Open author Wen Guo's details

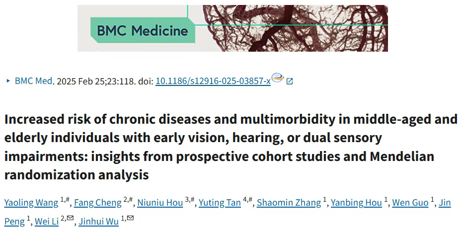point(410,203)
